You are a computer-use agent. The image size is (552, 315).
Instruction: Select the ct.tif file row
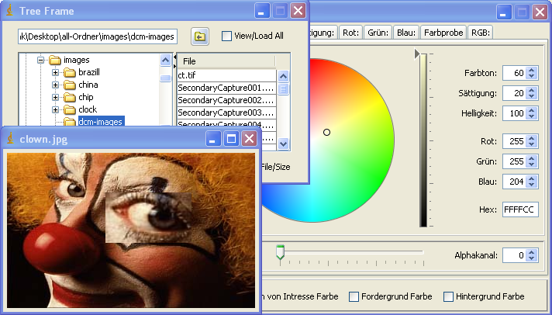pos(226,75)
